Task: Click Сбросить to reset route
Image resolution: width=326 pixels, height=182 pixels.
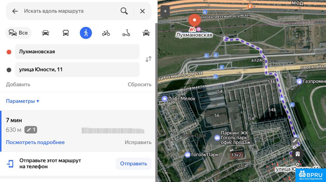Action: click(140, 85)
